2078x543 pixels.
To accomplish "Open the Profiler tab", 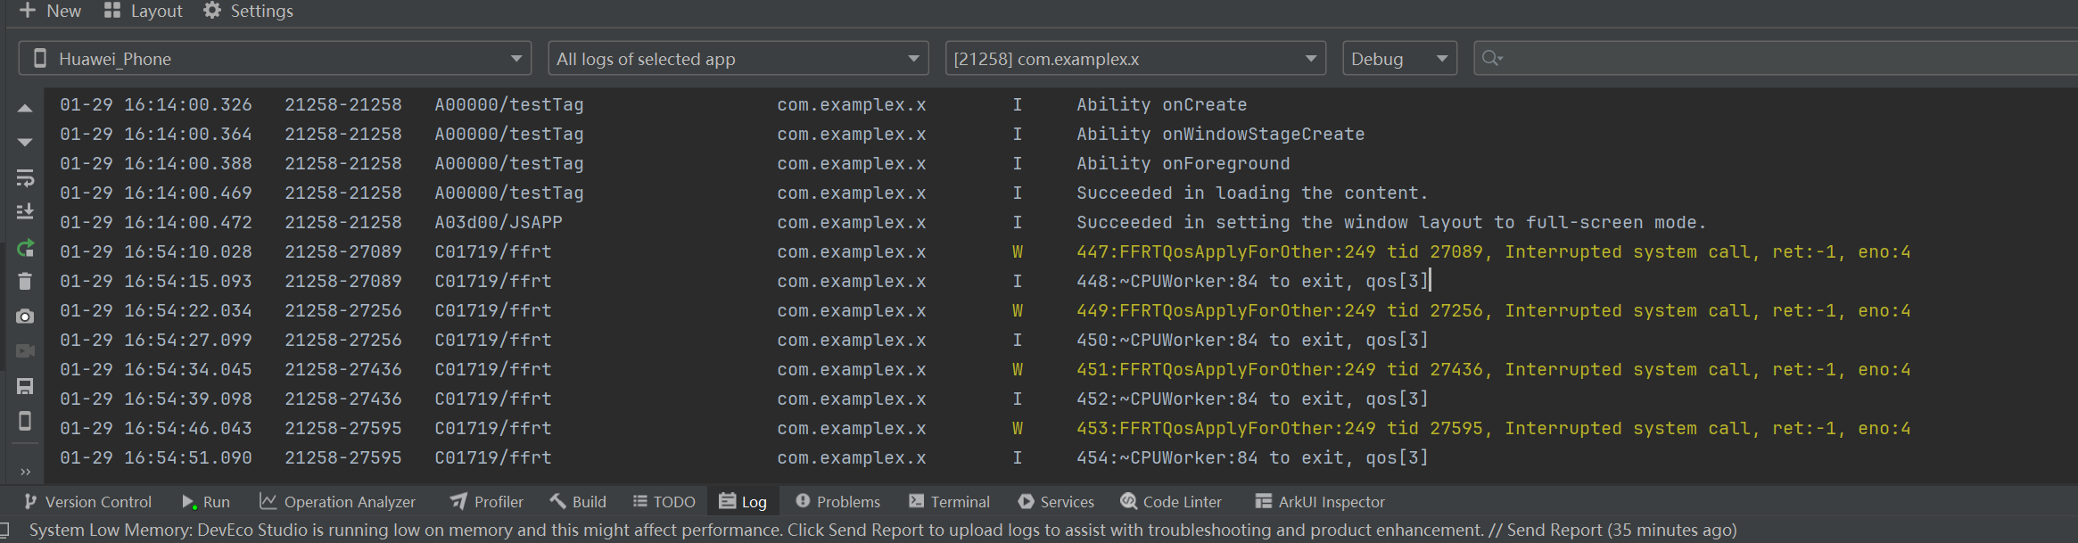I will click(486, 502).
